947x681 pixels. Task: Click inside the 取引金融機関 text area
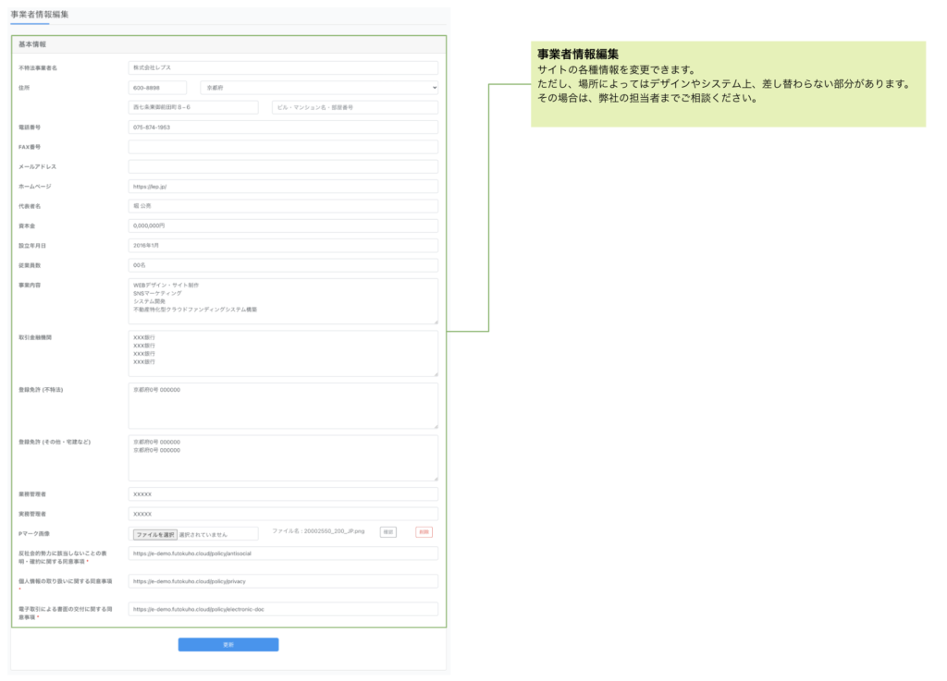click(x=283, y=354)
